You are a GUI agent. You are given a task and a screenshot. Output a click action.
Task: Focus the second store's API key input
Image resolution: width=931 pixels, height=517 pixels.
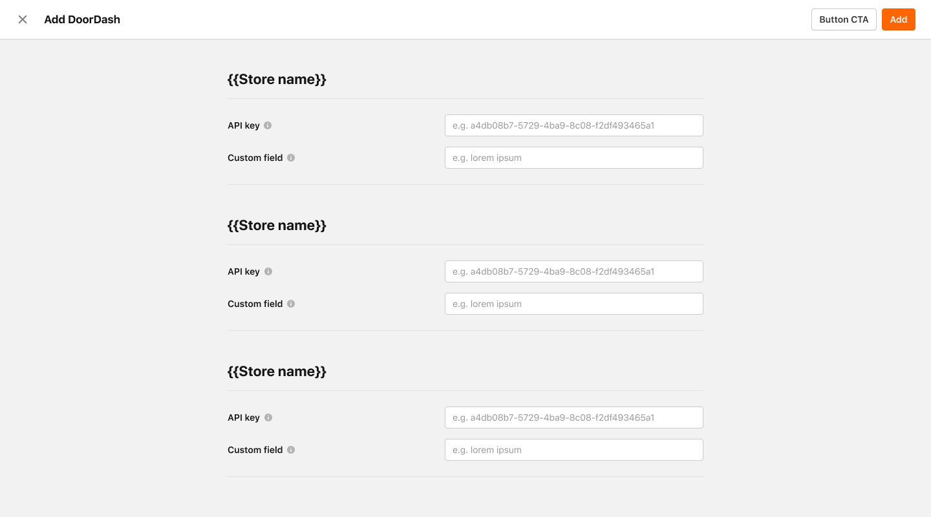574,271
